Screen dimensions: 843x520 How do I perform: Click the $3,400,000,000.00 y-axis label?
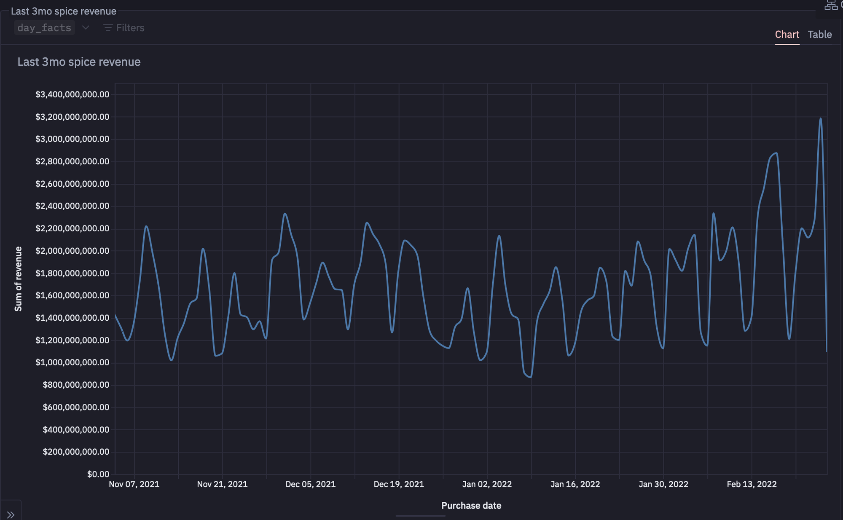[72, 94]
